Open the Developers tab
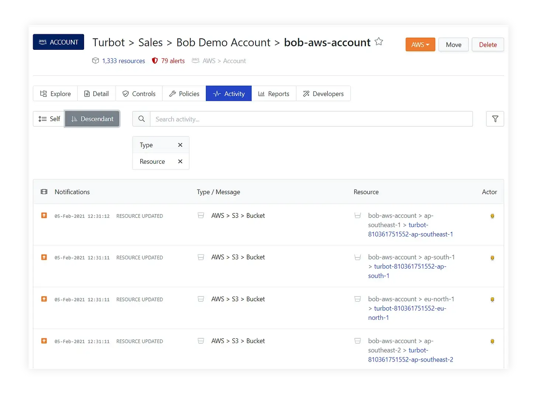The height and width of the screenshot is (394, 537). coord(323,94)
